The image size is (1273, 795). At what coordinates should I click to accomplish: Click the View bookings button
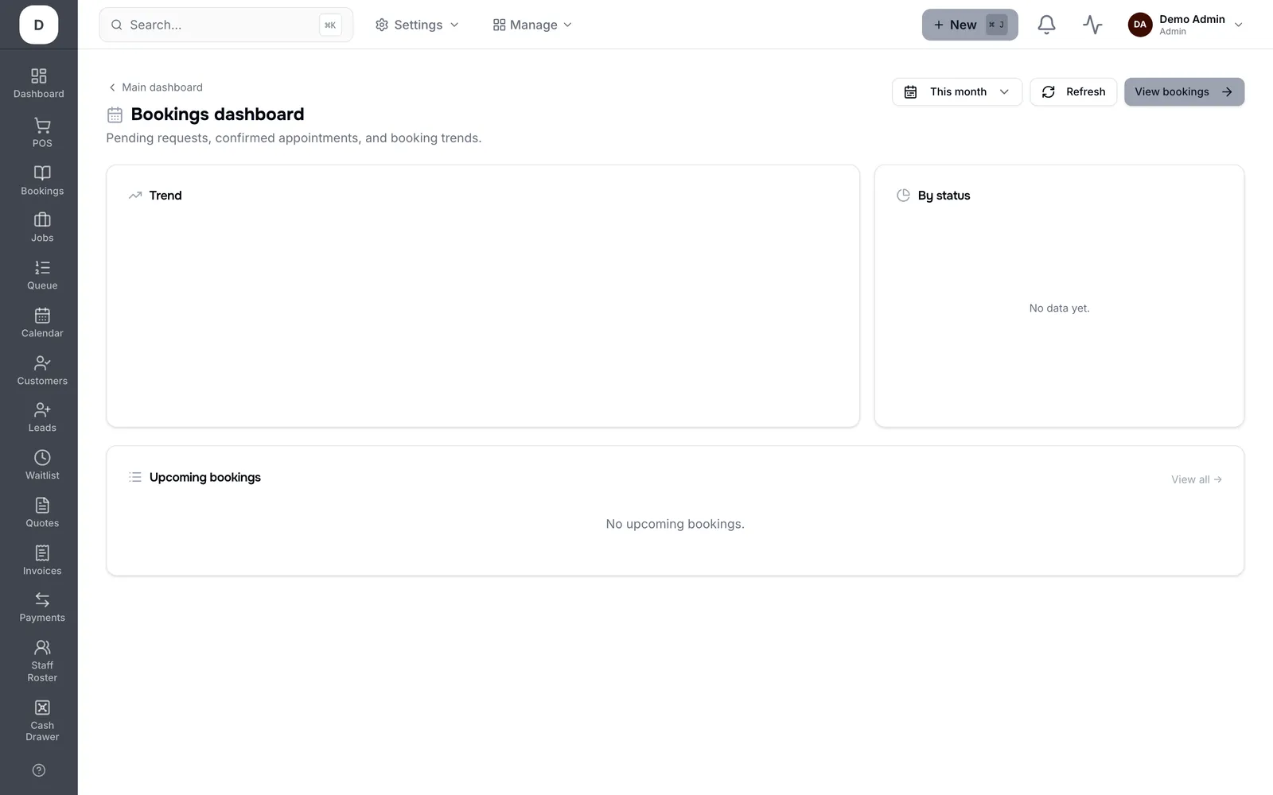1184,91
